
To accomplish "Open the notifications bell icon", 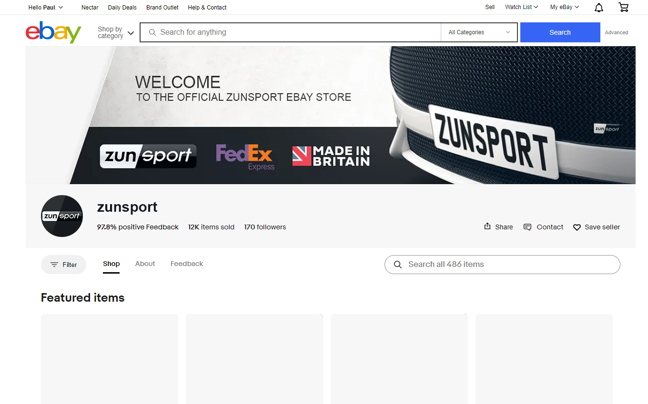I will click(x=599, y=7).
